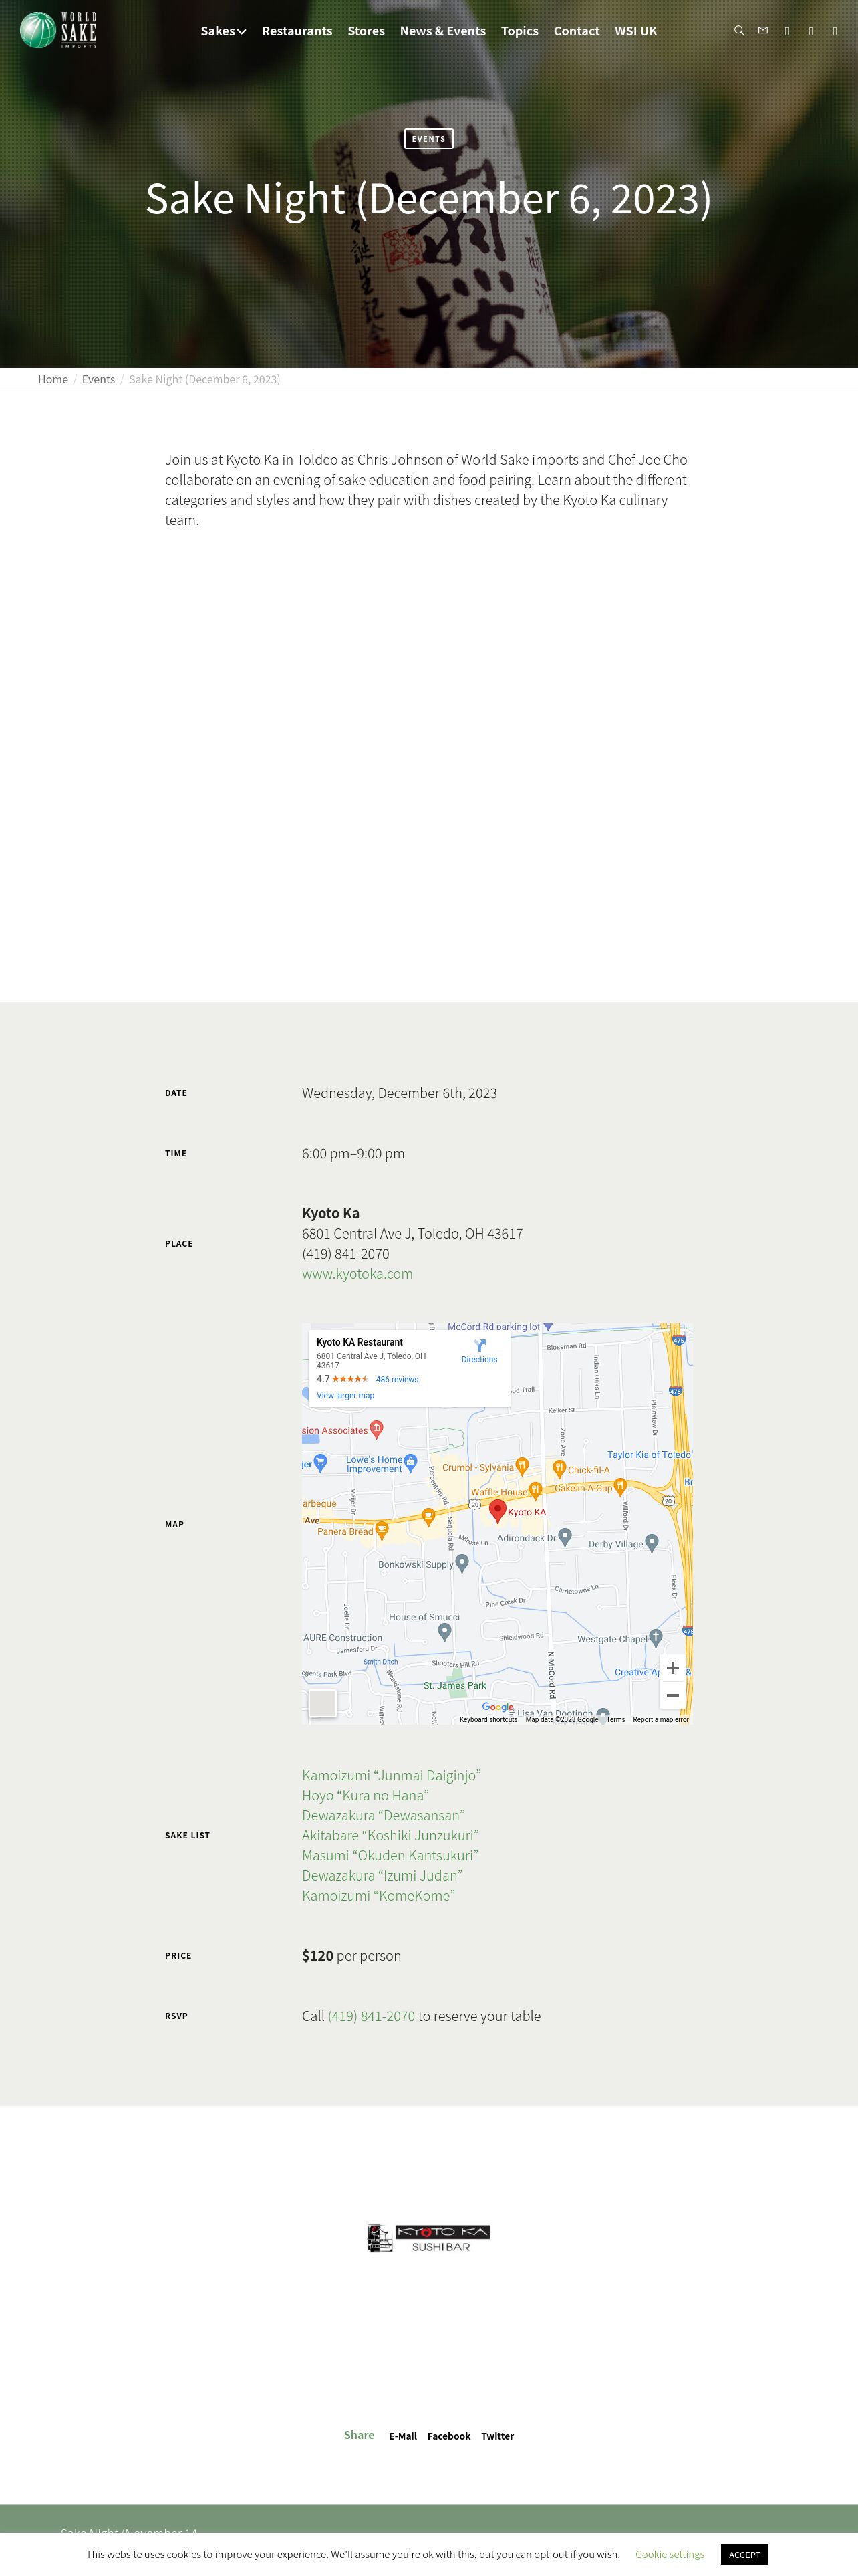Go to Events breadcrumb link
Screen dimensions: 858x2576
98,379
